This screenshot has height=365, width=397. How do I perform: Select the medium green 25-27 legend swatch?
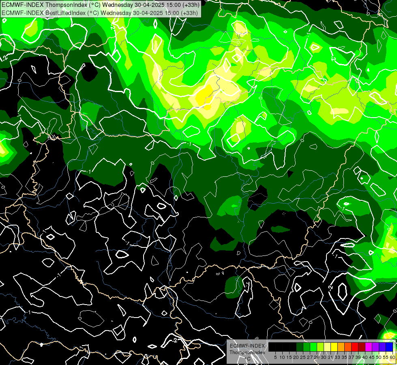click(306, 347)
